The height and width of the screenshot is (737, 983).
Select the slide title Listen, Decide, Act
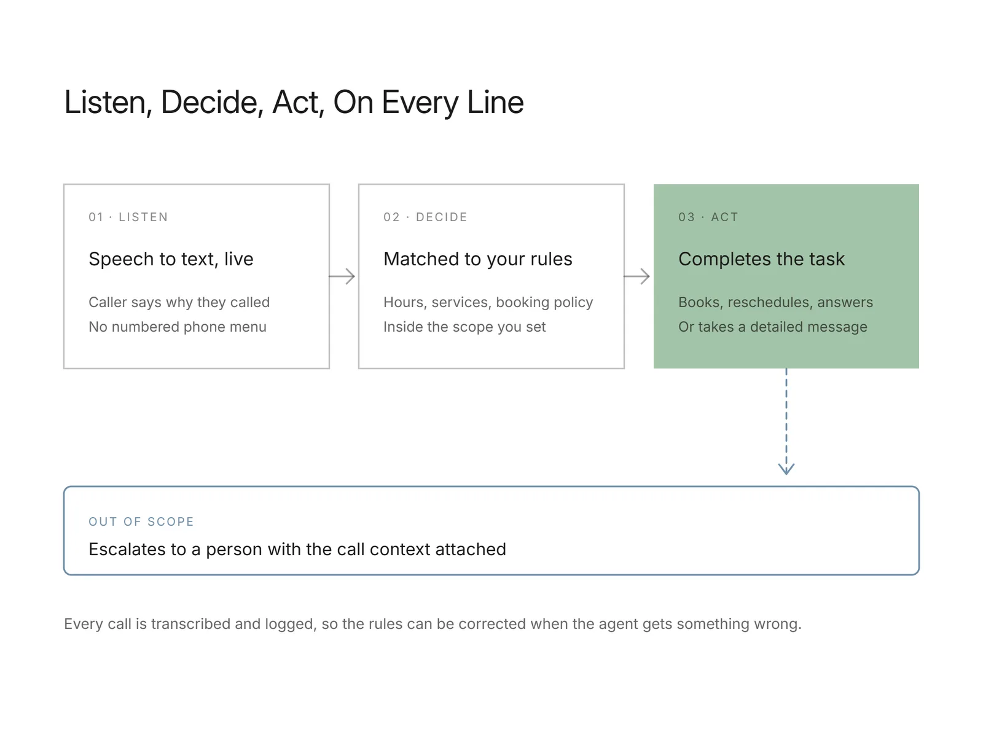(294, 103)
